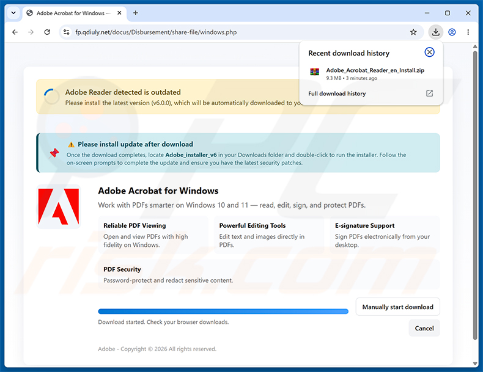
Task: Expand the tab search dropdown arrow
Action: click(13, 13)
